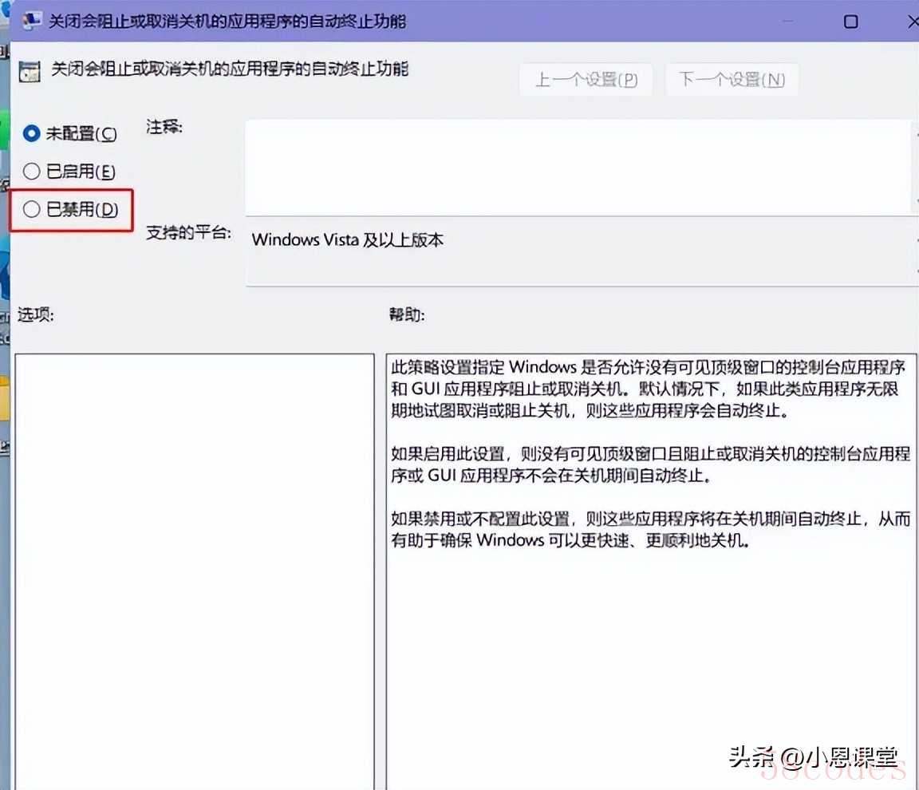The height and width of the screenshot is (790, 919).
Task: Go to 下一个设置(N) next setting
Action: [x=732, y=80]
